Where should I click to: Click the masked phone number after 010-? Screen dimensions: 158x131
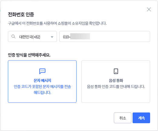click(x=80, y=36)
